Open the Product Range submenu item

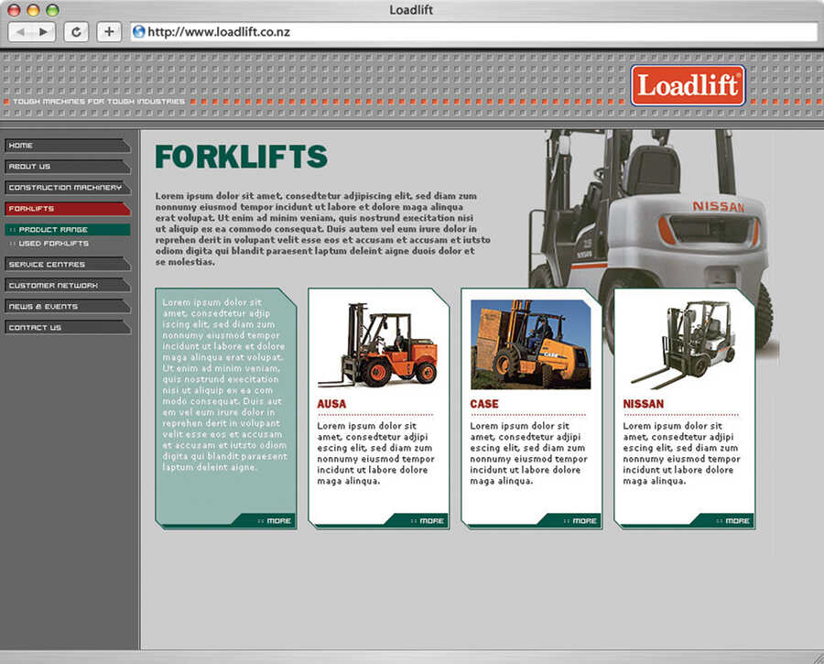[67, 230]
